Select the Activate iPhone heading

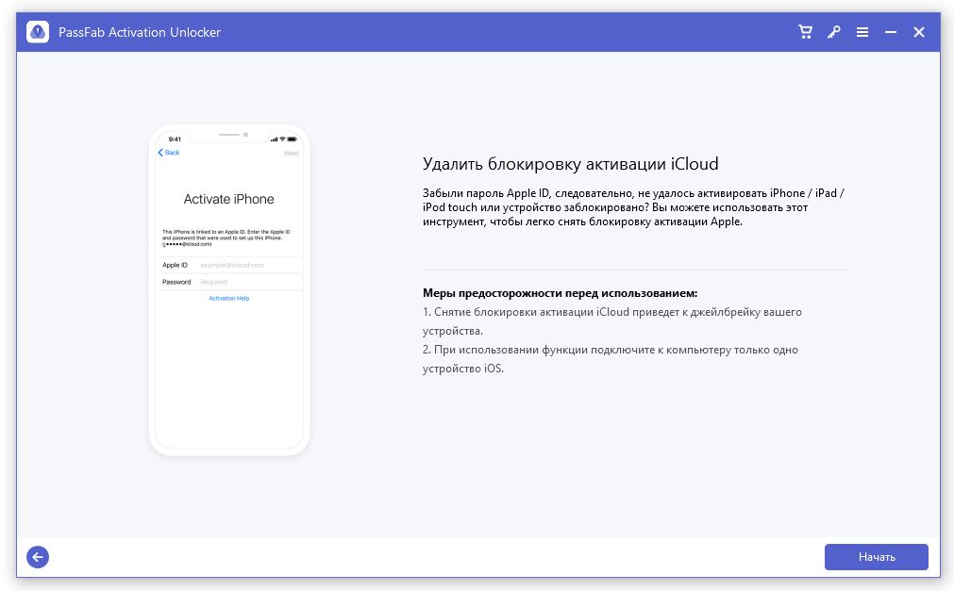(x=229, y=199)
